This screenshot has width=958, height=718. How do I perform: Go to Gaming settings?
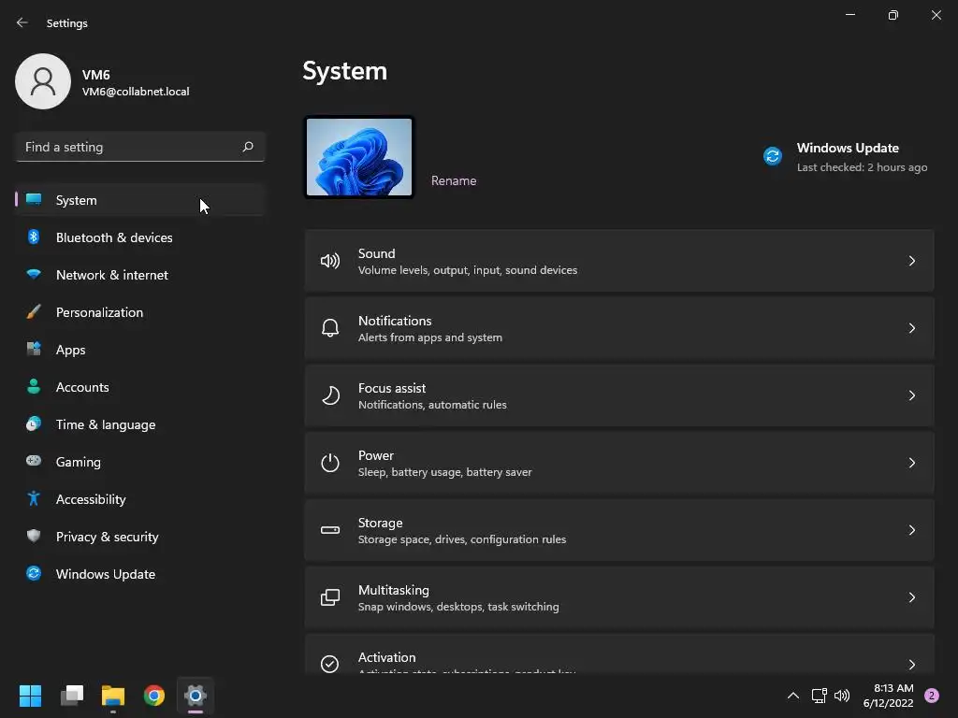[x=140, y=461]
